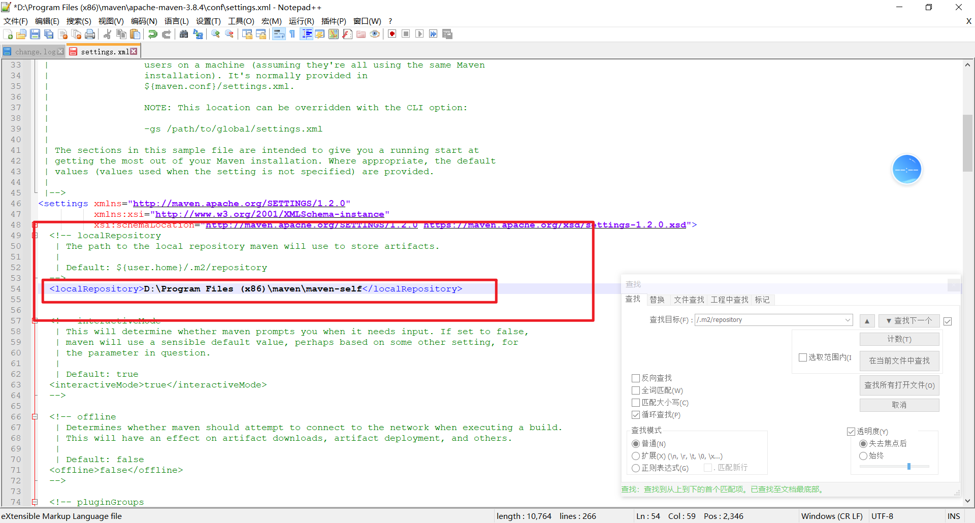Click the 计数(T) button
The image size is (975, 523).
[899, 339]
